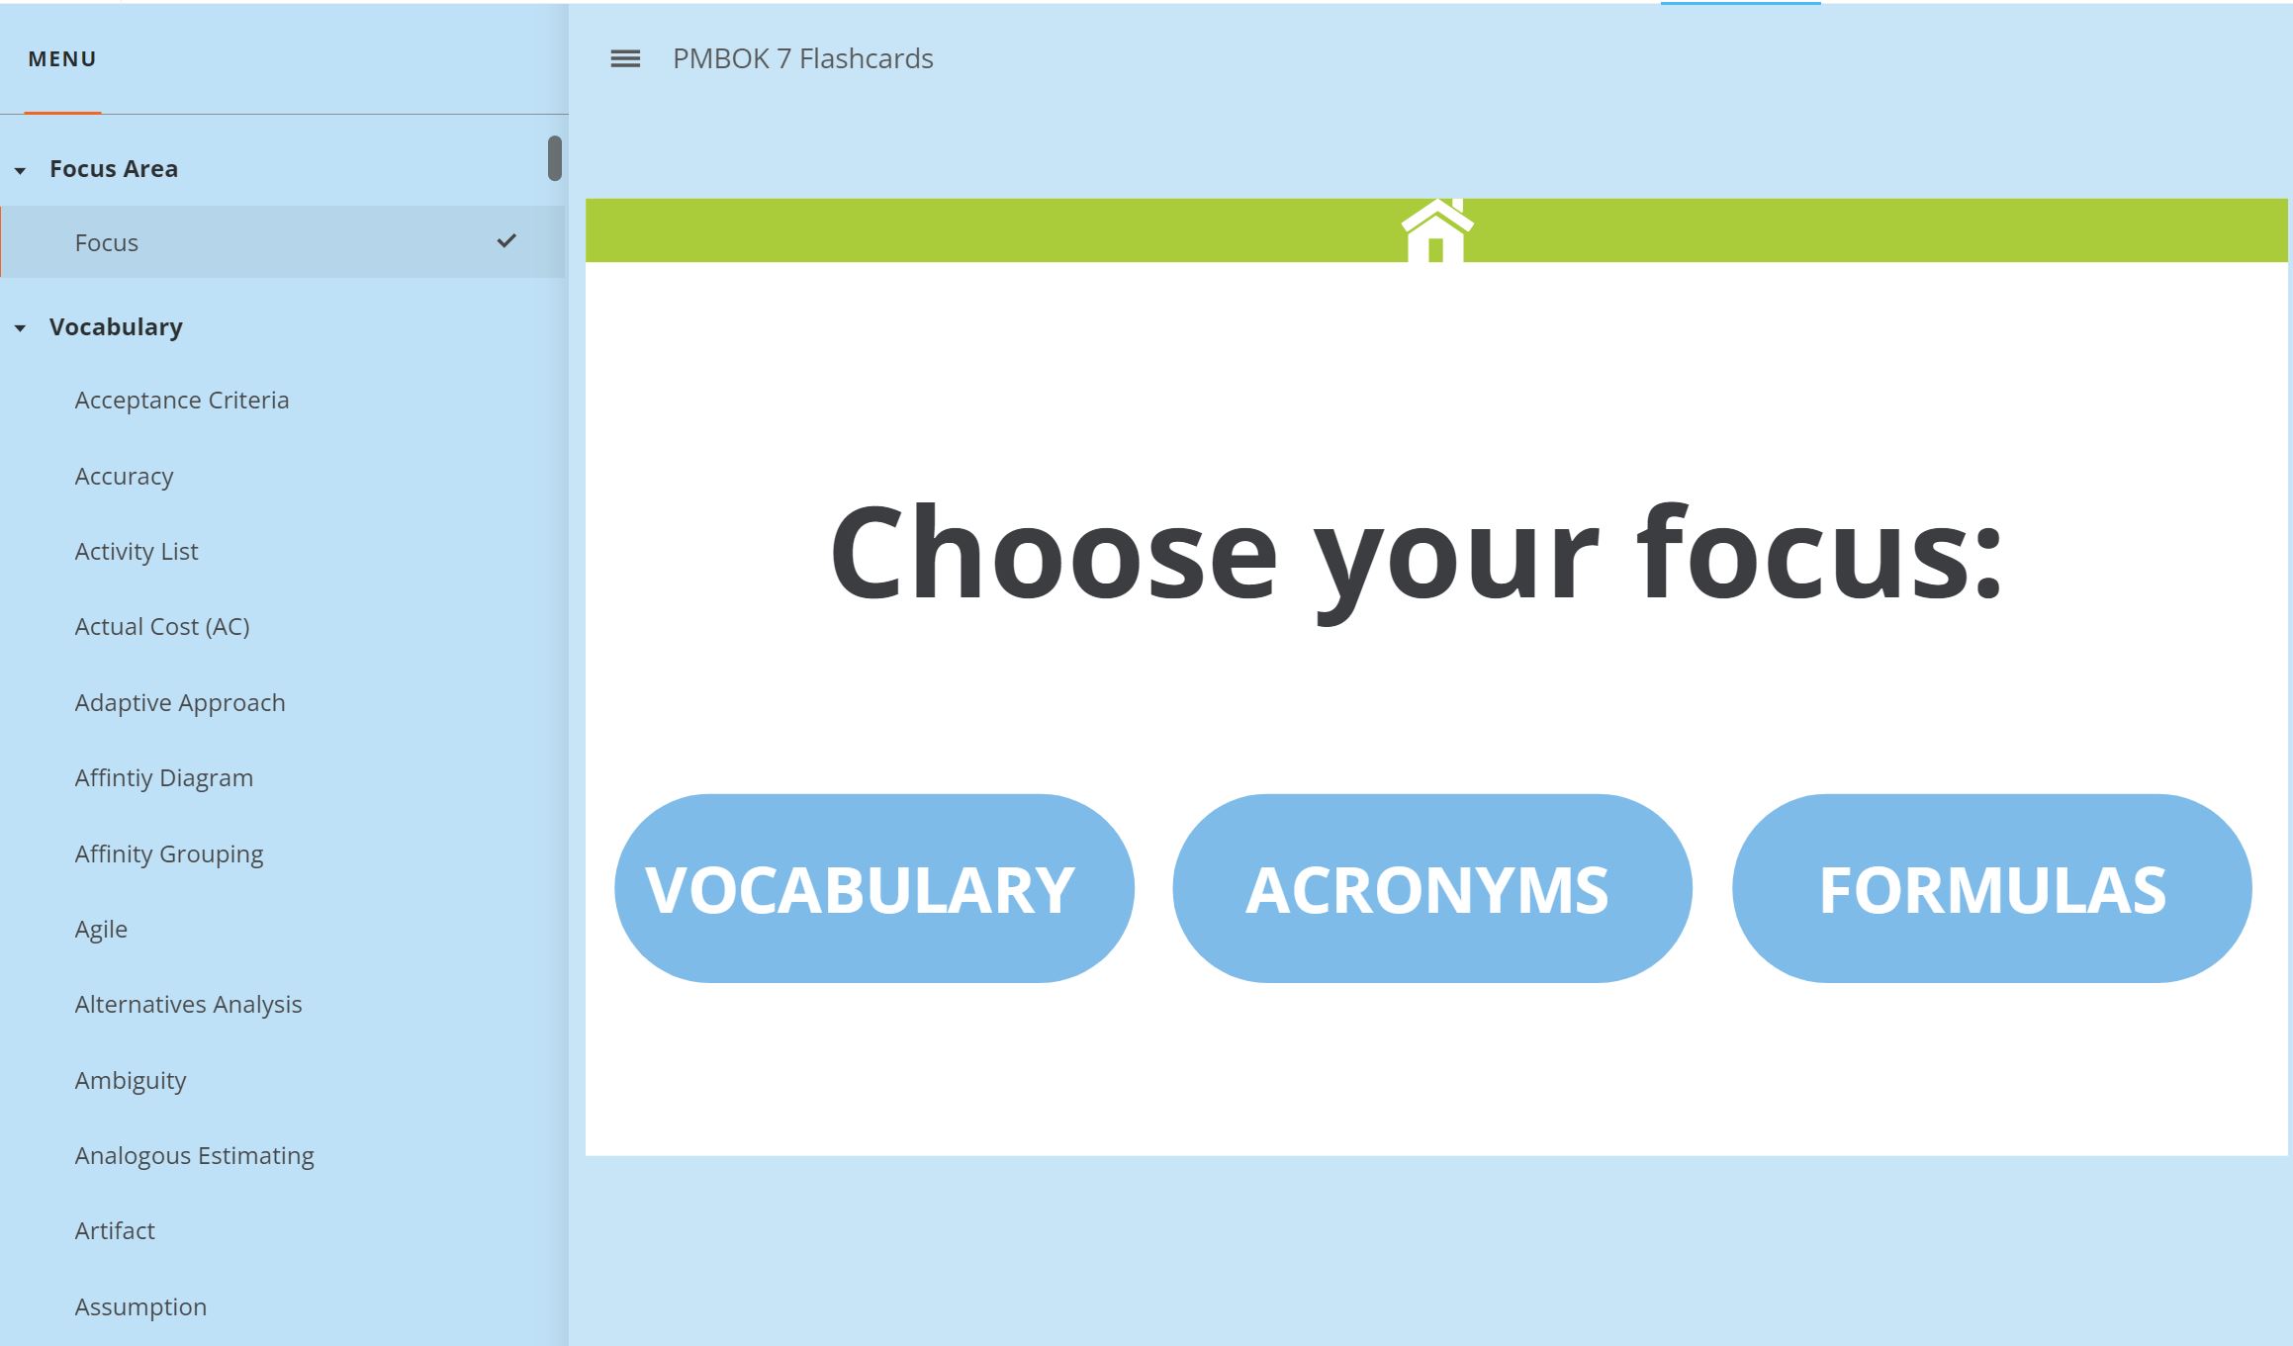The width and height of the screenshot is (2293, 1346).
Task: Select Actual Cost (AC) vocabulary item
Action: pyautogui.click(x=163, y=625)
